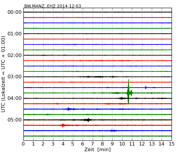The width and height of the screenshot is (195, 156).
Task: Click the 8 tick on the x-axis
Action: 102,144
